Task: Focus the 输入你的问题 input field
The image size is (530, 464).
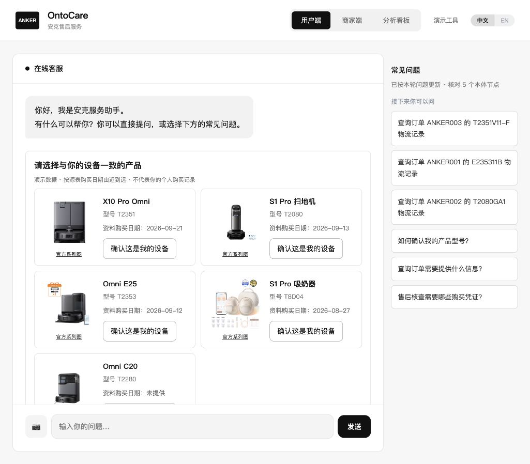Action: tap(192, 427)
